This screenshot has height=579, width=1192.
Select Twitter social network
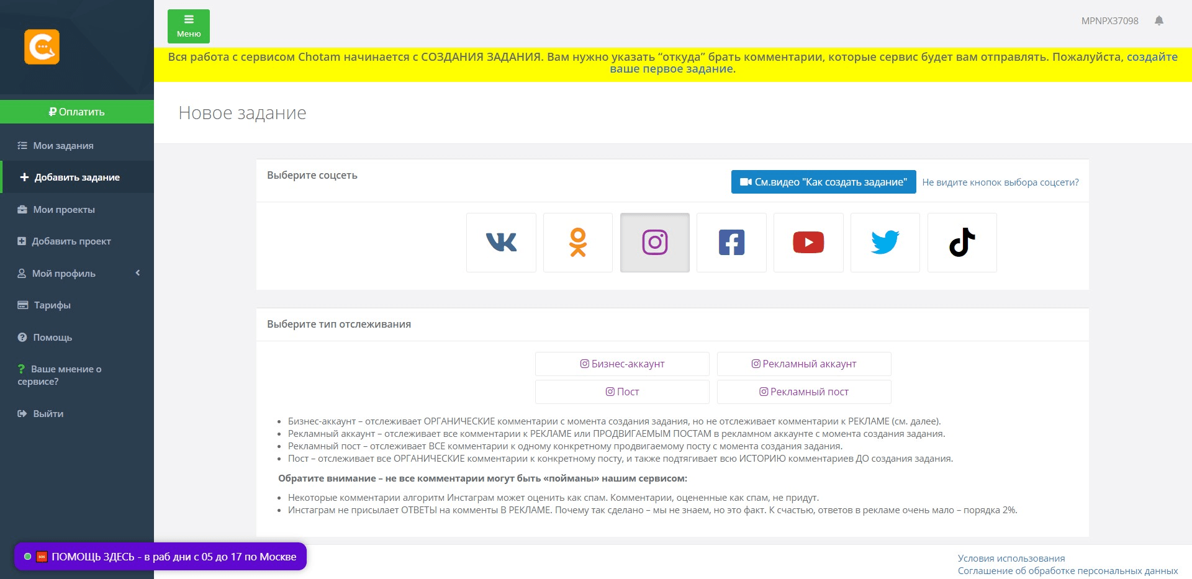[x=885, y=243]
